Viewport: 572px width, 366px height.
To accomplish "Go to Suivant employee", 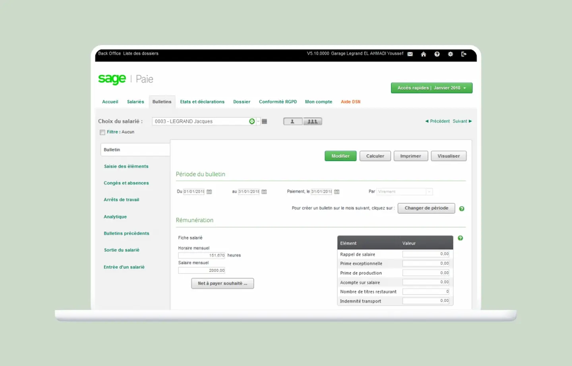I will pyautogui.click(x=462, y=121).
